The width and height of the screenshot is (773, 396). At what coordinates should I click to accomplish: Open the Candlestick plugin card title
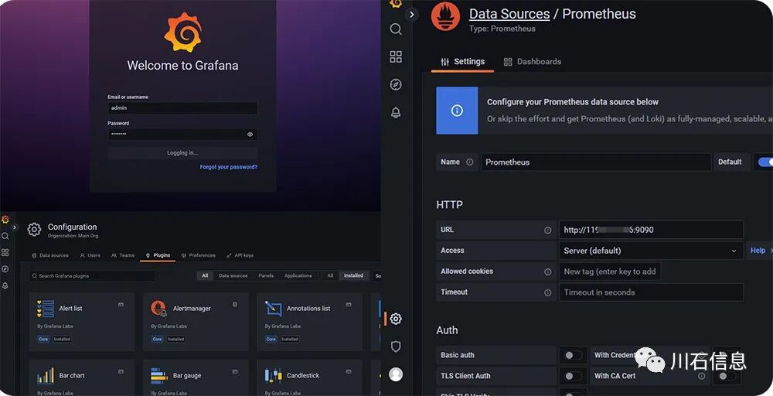pos(303,376)
